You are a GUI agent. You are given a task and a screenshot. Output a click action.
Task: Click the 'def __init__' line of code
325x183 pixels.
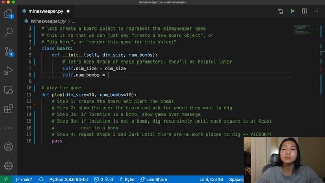point(105,55)
